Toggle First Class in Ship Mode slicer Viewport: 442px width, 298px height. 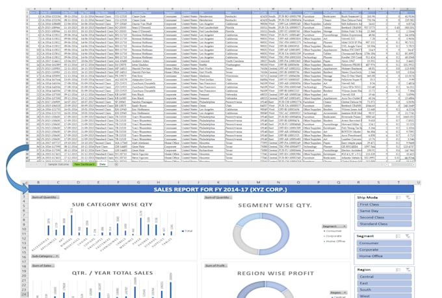coord(384,205)
